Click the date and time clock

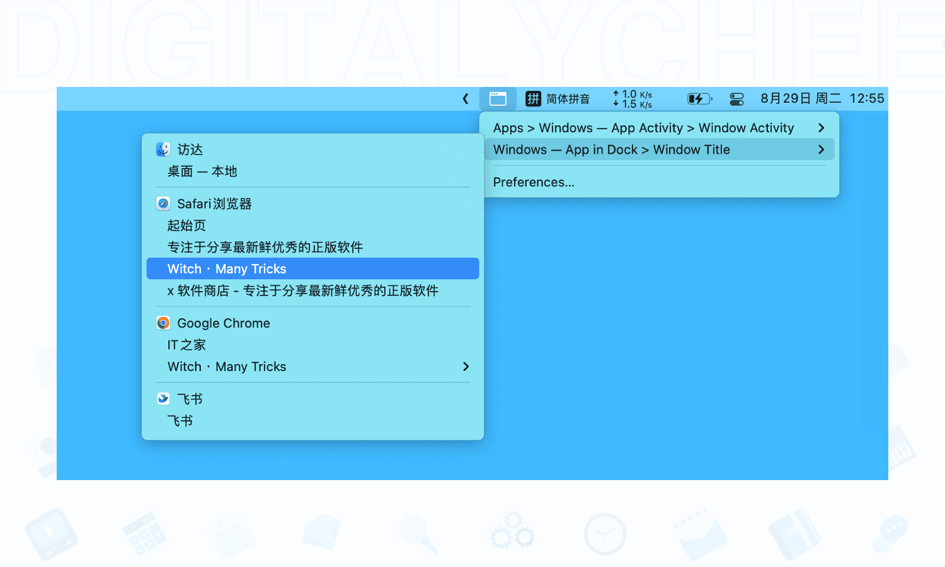822,99
